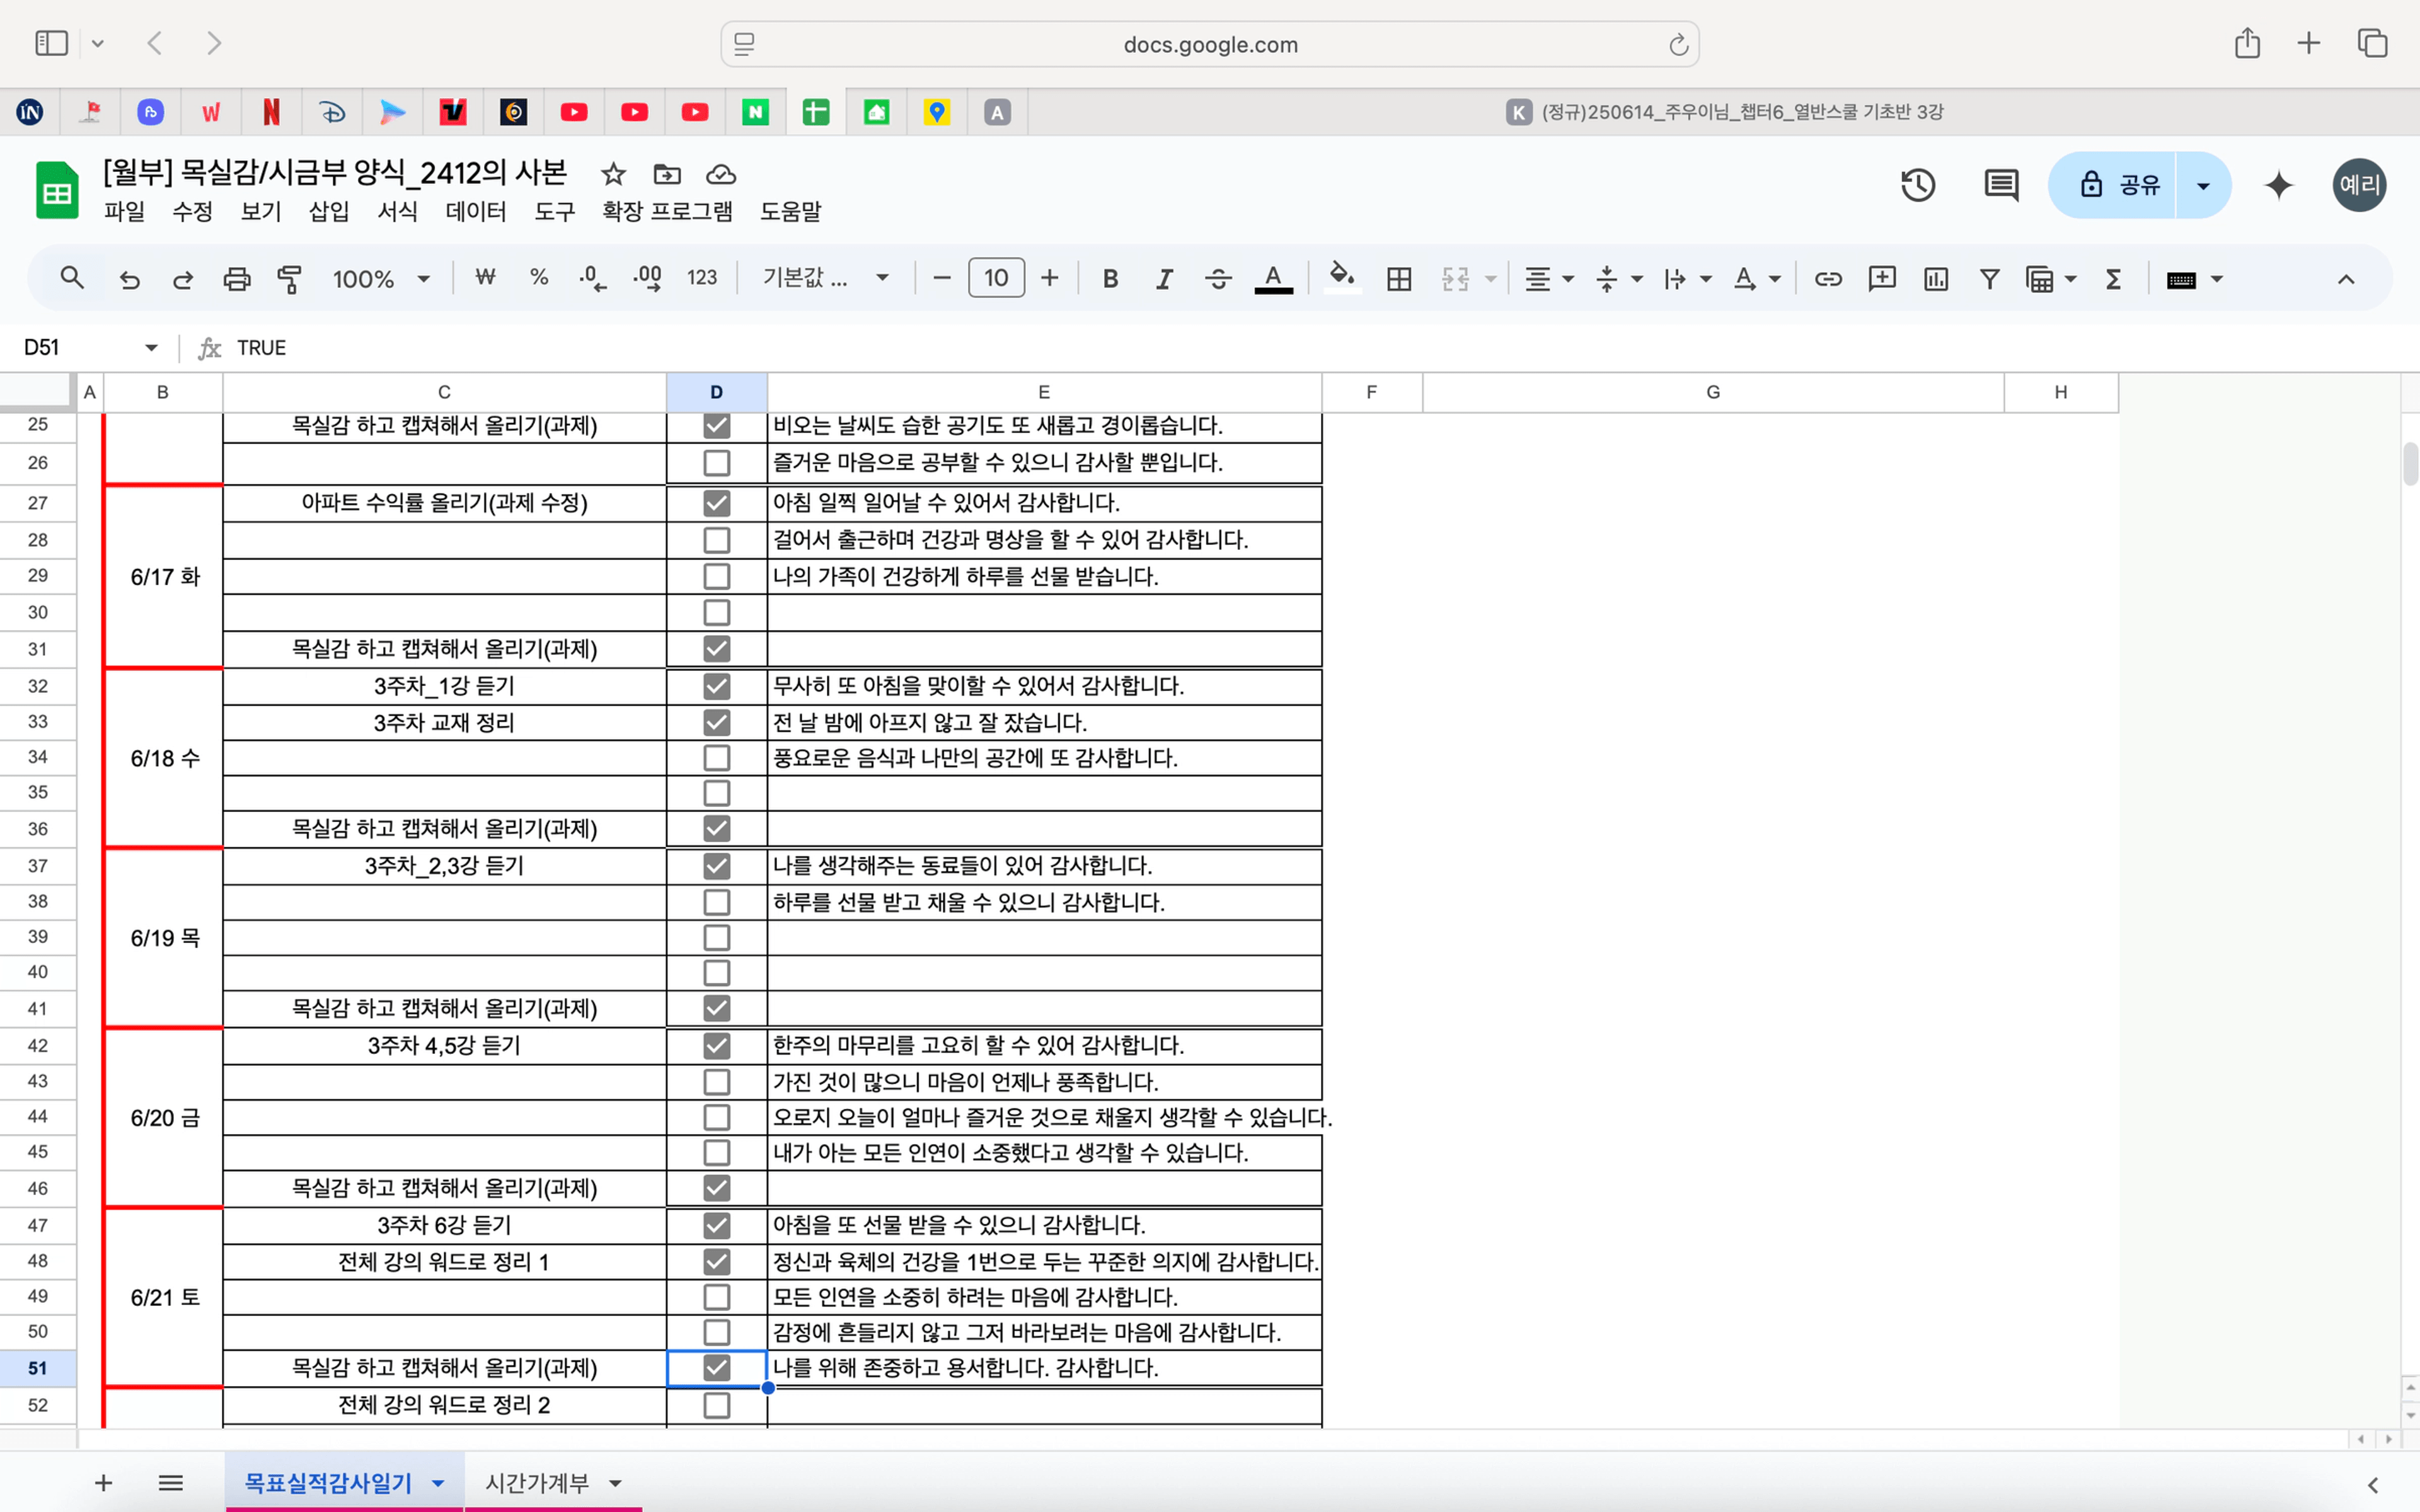Viewport: 2420px width, 1512px height.
Task: Insert a comment from toolbar
Action: click(1882, 279)
